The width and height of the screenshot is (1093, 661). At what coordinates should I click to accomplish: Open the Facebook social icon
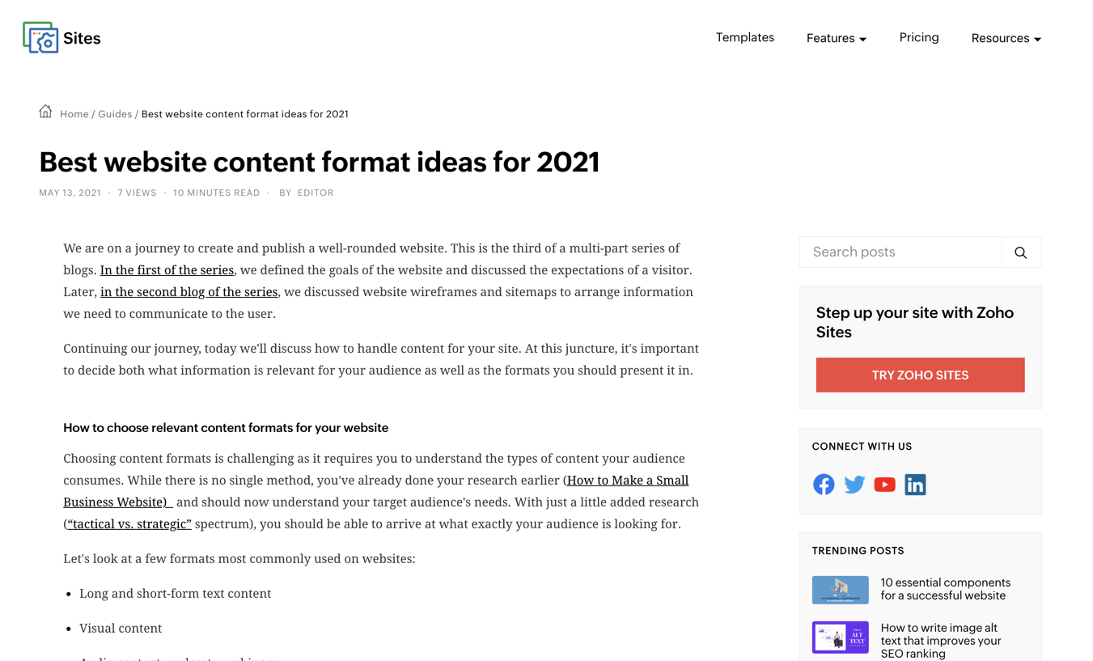824,485
